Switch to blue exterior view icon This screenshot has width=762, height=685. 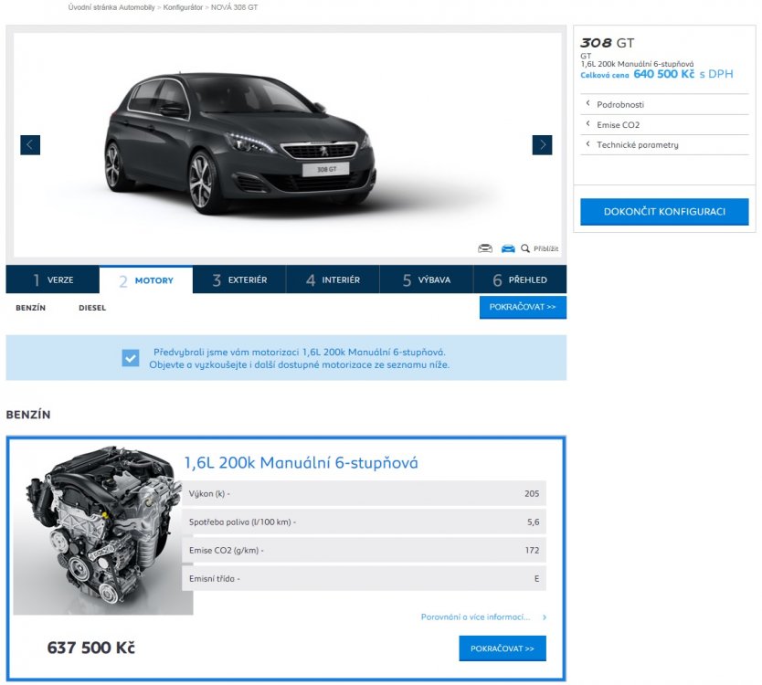click(508, 248)
